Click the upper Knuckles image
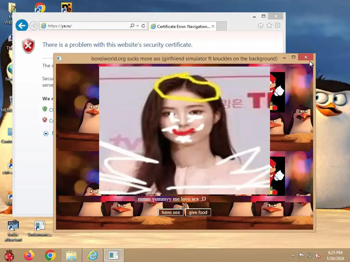Screen dimensions: 350x262 tap(278, 92)
